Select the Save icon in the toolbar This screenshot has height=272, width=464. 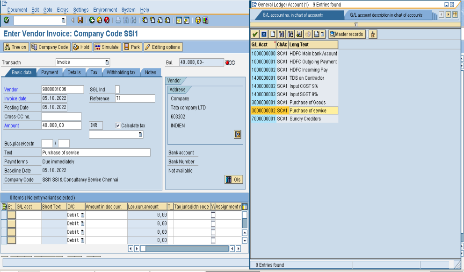tap(80, 20)
